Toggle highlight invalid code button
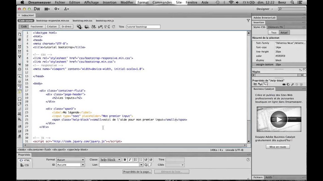The image size is (323, 181). coord(20,81)
